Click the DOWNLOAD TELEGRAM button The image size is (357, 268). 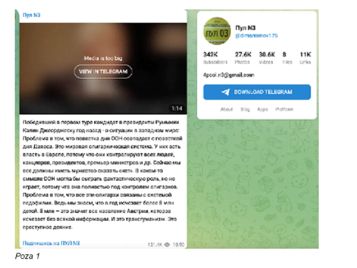click(257, 92)
